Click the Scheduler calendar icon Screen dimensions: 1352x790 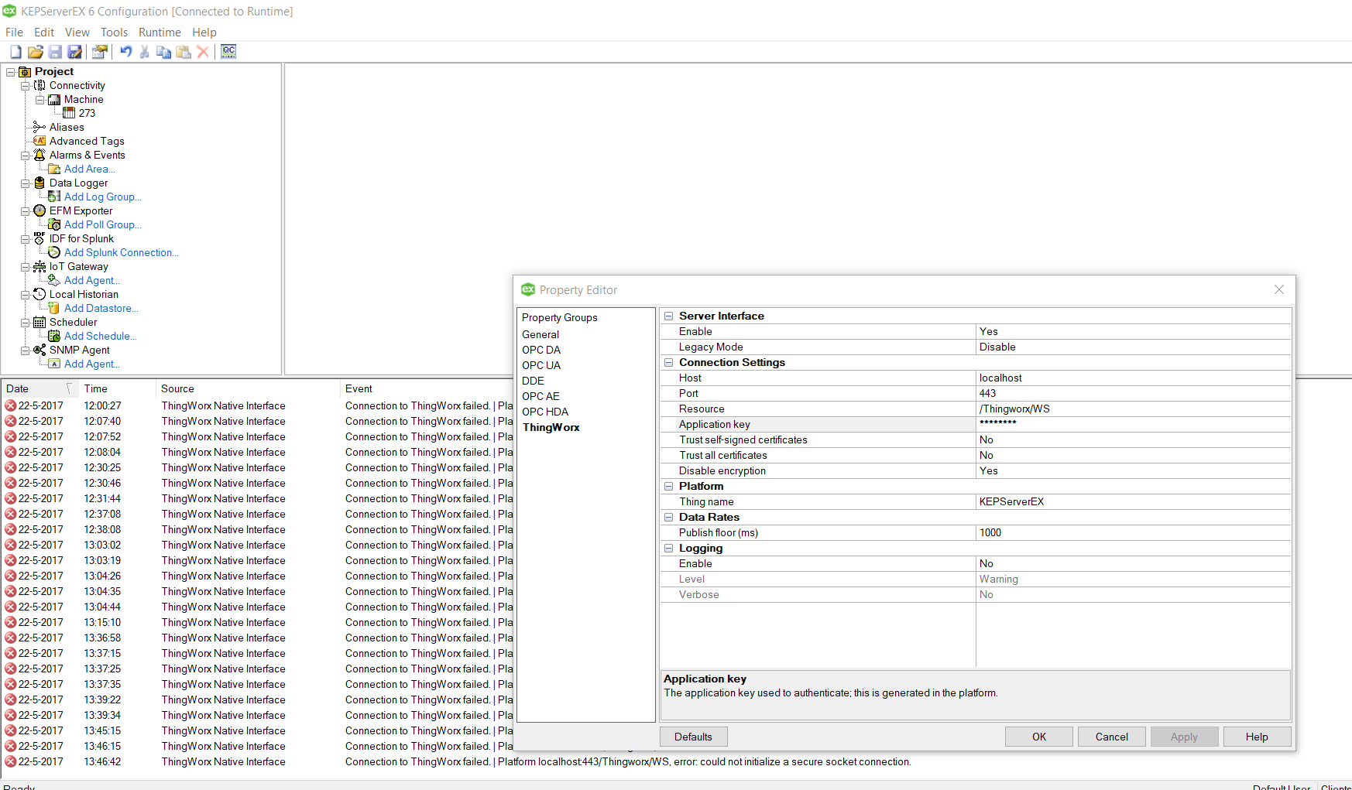39,322
